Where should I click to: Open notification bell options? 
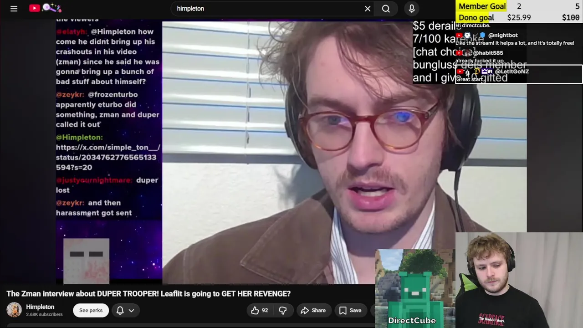(120, 310)
